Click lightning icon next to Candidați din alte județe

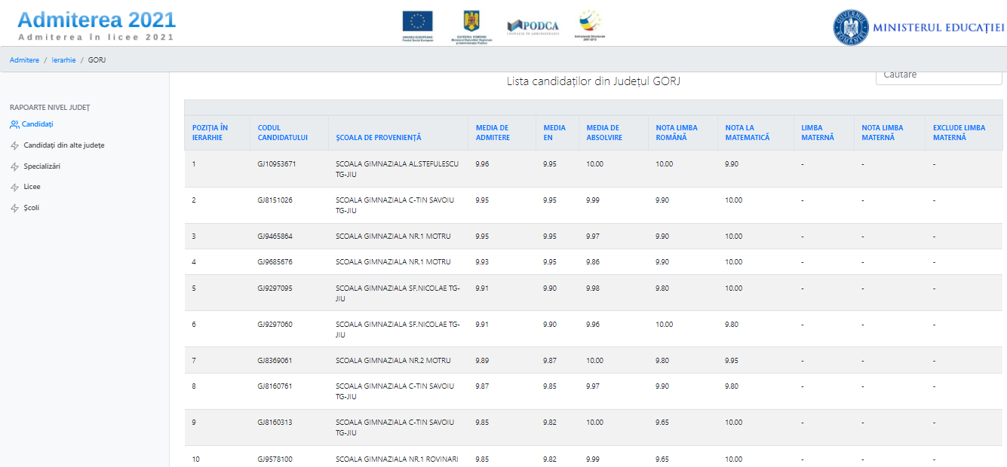[x=14, y=145]
